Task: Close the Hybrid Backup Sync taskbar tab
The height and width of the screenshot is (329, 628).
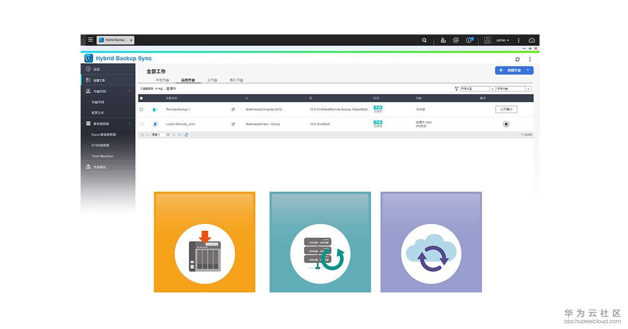Action: 131,40
